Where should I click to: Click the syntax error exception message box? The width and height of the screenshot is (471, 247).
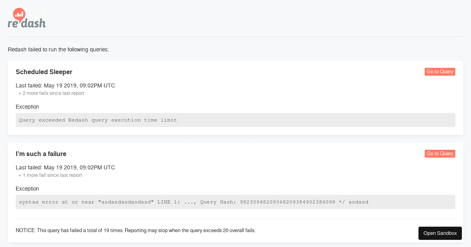(235, 202)
